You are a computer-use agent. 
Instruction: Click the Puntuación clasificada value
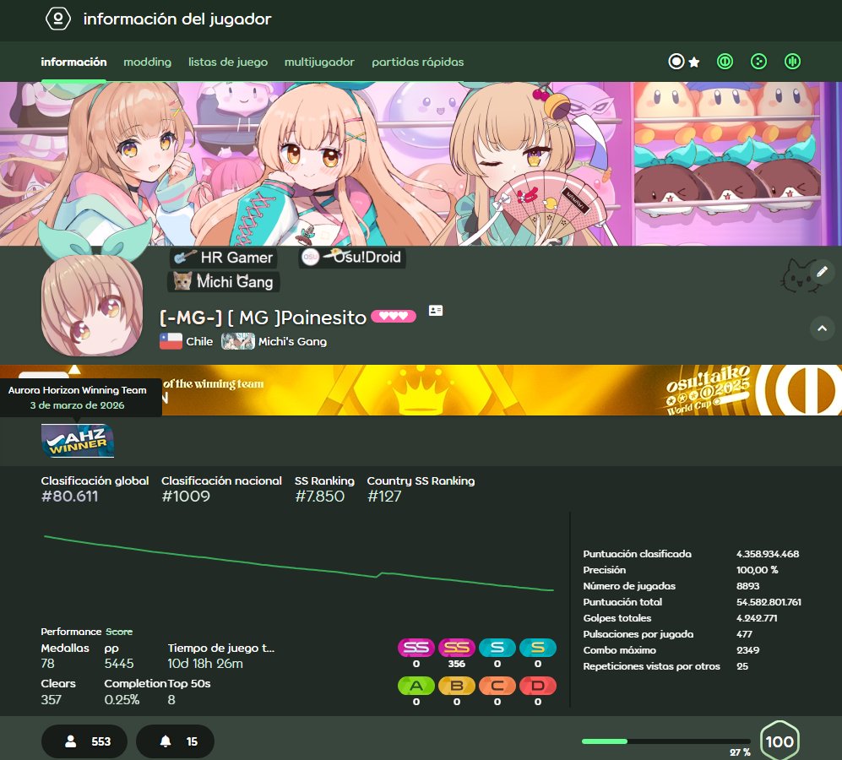768,554
